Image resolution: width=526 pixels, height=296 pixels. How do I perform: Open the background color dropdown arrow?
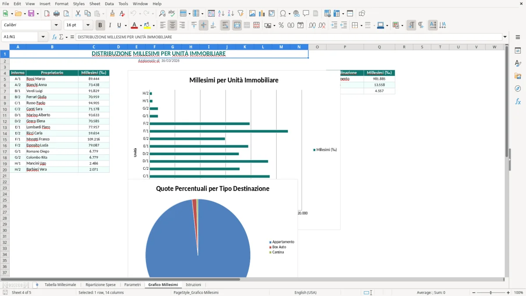coord(155,25)
